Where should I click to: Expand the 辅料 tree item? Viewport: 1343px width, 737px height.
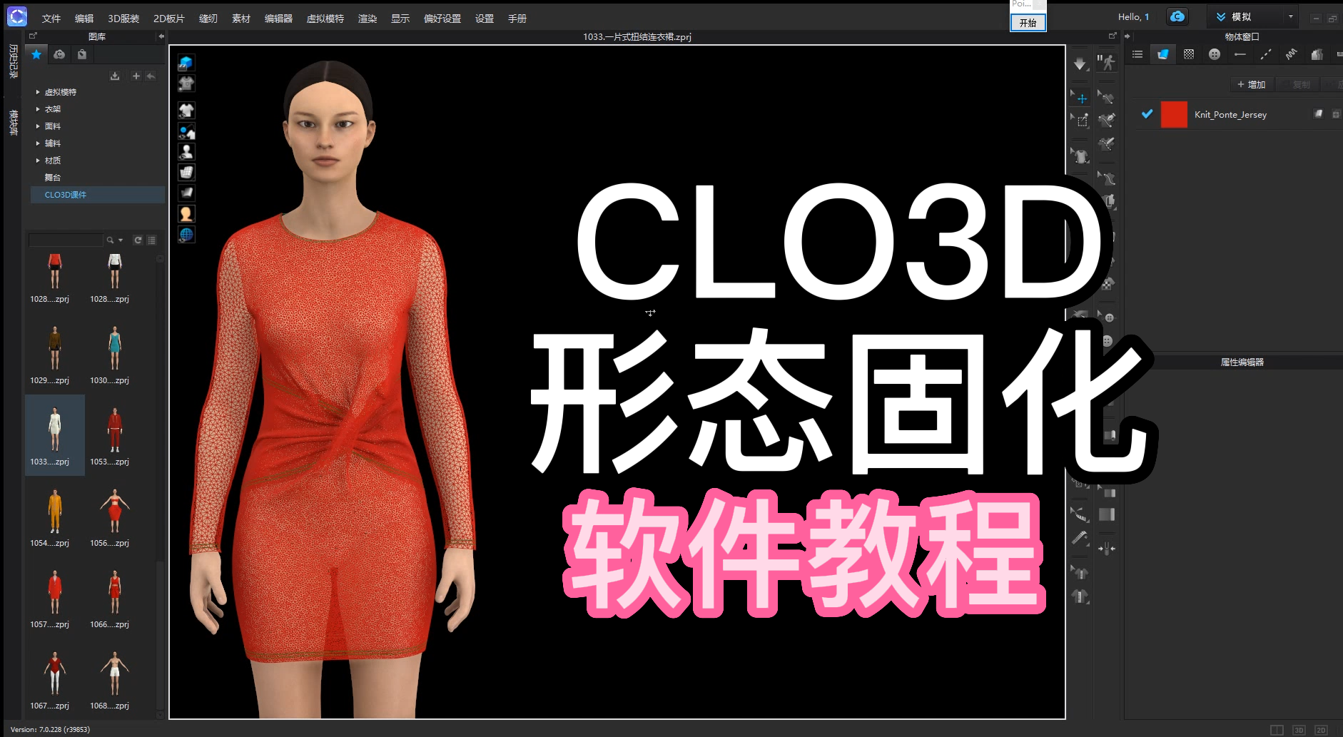click(x=38, y=143)
